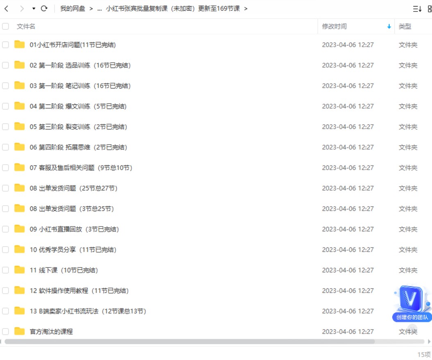432x360 pixels.
Task: Click folder icon of 10 优秀学员分享
Action: 20,249
